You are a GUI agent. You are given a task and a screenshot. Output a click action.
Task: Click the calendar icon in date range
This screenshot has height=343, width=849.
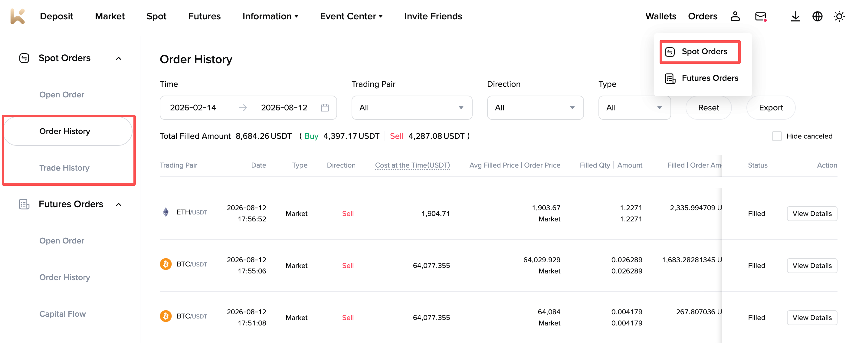tap(325, 108)
